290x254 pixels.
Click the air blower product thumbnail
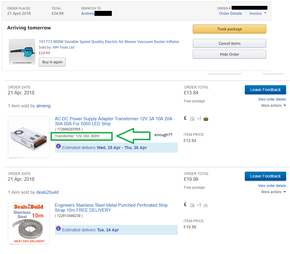22,52
